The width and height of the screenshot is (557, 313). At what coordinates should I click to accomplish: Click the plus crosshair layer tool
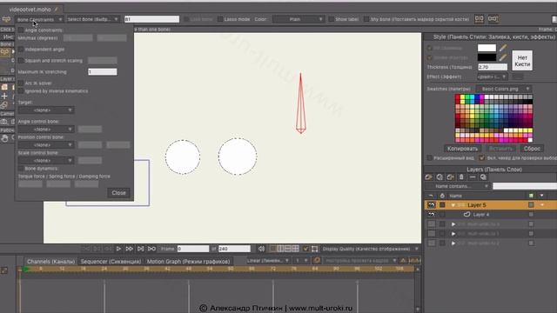click(4, 96)
